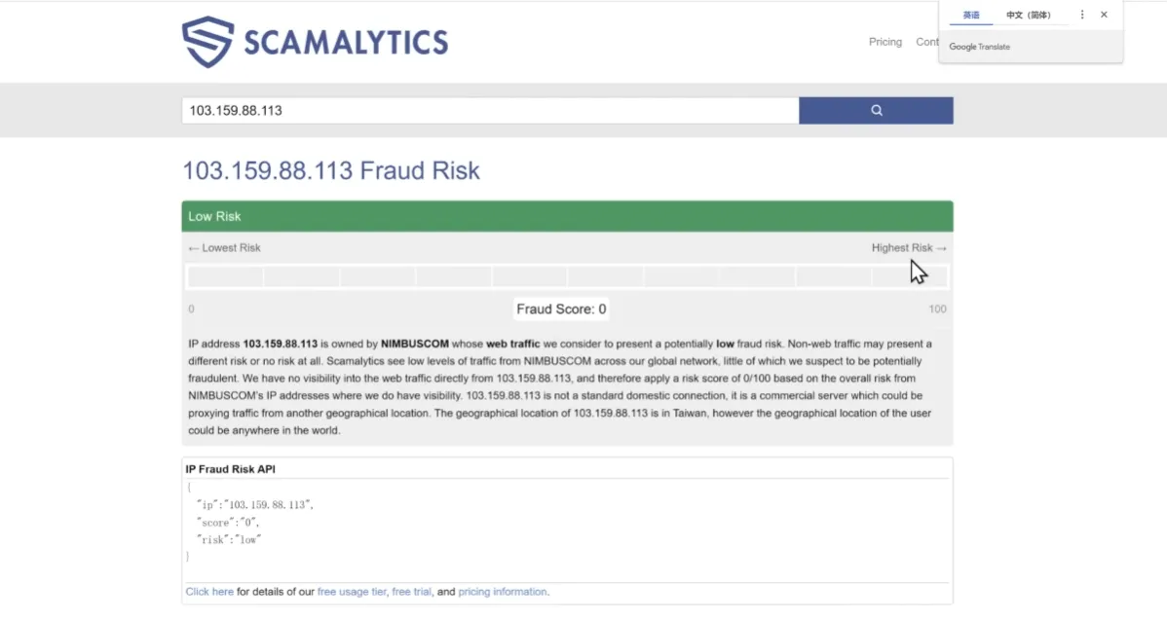The height and width of the screenshot is (619, 1167).
Task: Open the 'Click here' details link
Action: coord(209,592)
